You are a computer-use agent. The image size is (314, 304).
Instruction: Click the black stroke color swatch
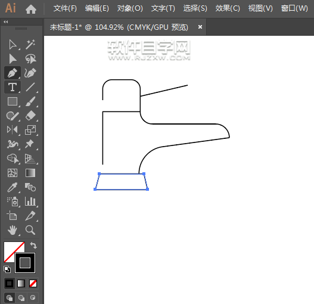pyautogui.click(x=25, y=263)
